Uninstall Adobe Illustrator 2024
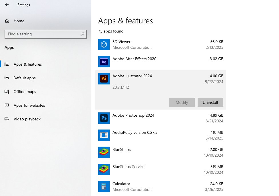 [210, 102]
